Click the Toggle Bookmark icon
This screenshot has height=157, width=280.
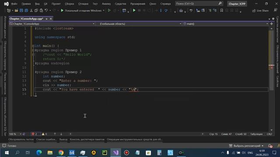point(222,10)
